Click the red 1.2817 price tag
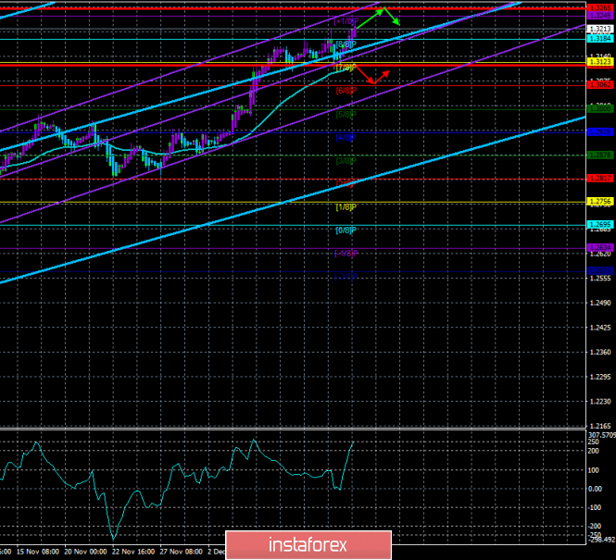 [600, 178]
